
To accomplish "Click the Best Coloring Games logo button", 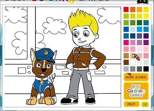I will [136, 91].
